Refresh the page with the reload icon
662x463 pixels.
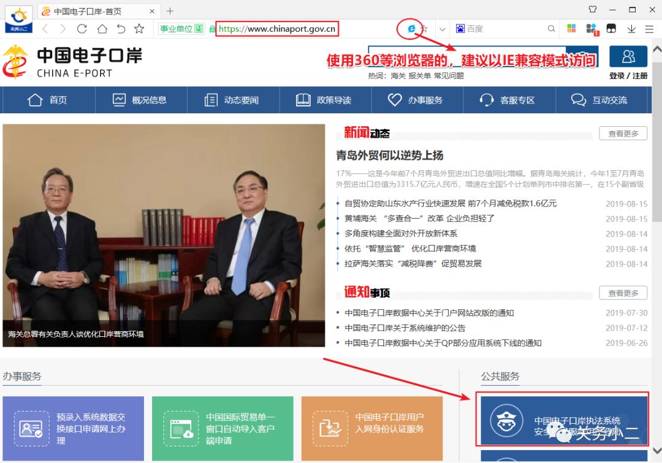point(82,28)
